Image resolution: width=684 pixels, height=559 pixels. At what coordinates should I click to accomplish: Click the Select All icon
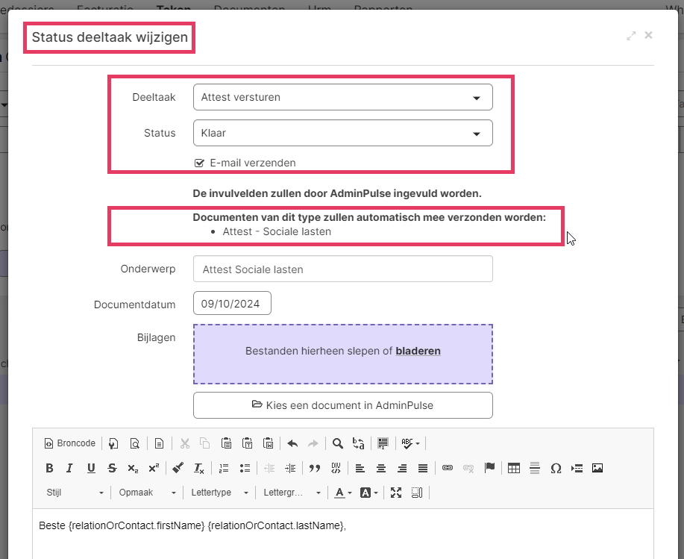pyautogui.click(x=383, y=443)
